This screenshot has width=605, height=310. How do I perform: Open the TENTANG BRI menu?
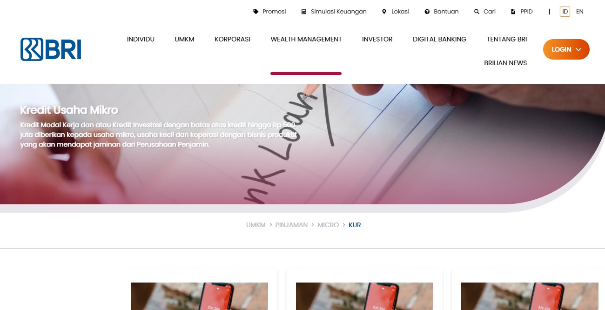click(507, 40)
